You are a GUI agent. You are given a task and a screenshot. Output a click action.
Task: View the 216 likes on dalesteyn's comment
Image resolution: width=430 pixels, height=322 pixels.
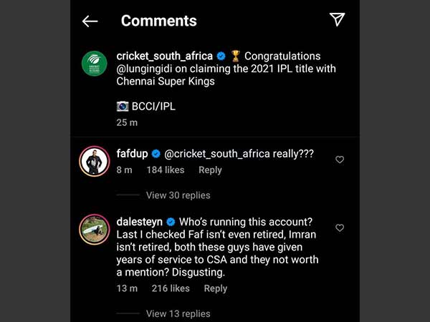171,288
